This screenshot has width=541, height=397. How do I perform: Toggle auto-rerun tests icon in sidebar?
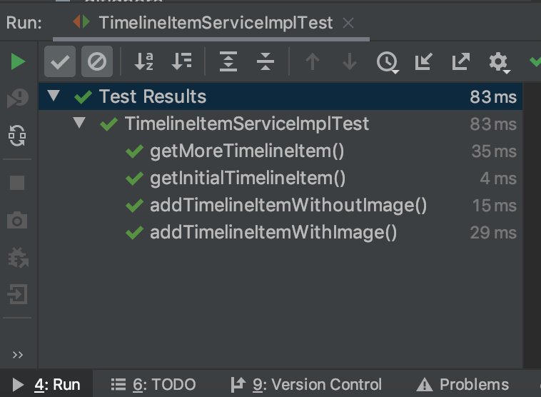click(x=18, y=135)
